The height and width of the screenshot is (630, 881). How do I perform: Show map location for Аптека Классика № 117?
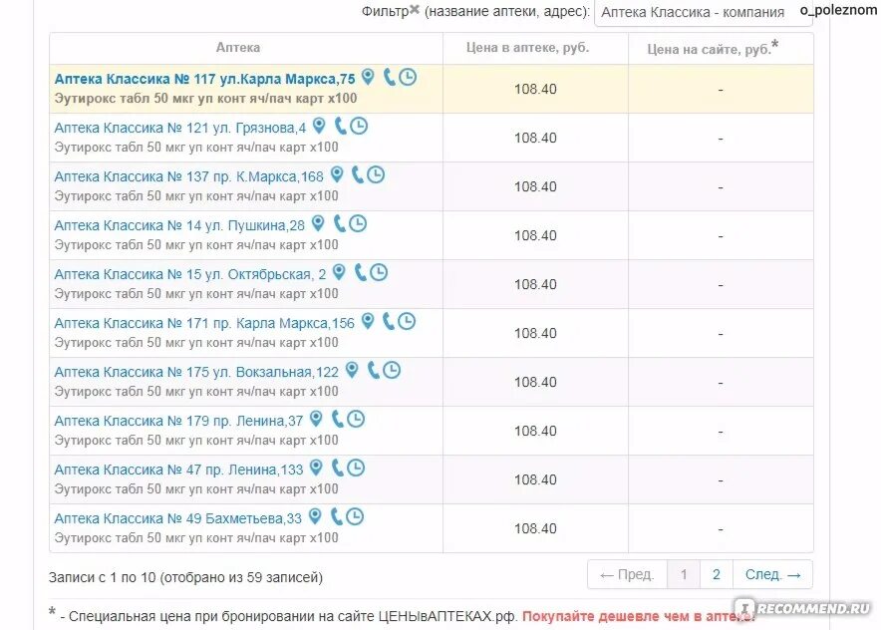pyautogui.click(x=368, y=77)
